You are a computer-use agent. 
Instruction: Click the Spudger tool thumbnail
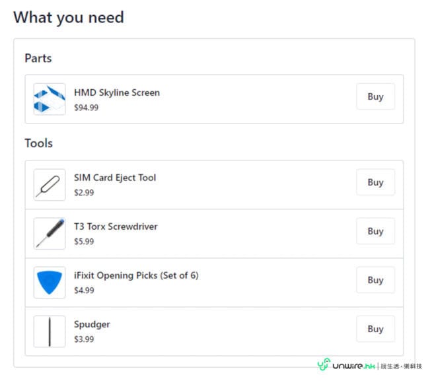50,331
